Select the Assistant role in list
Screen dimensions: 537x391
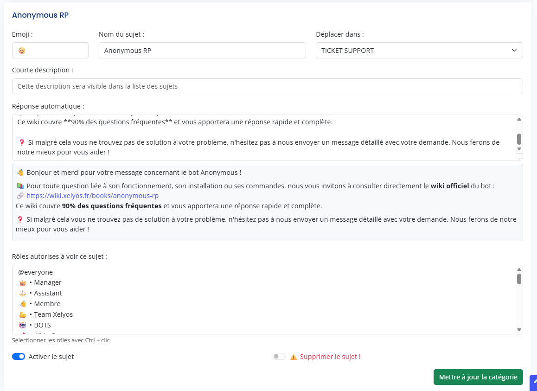point(48,293)
